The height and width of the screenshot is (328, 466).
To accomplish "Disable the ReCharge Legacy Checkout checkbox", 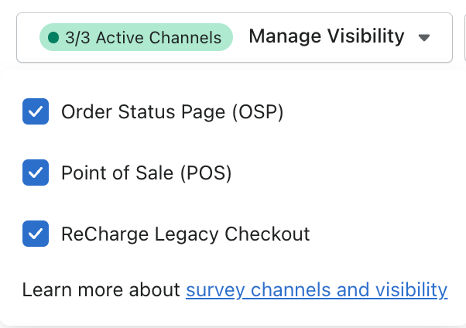I will coord(36,233).
